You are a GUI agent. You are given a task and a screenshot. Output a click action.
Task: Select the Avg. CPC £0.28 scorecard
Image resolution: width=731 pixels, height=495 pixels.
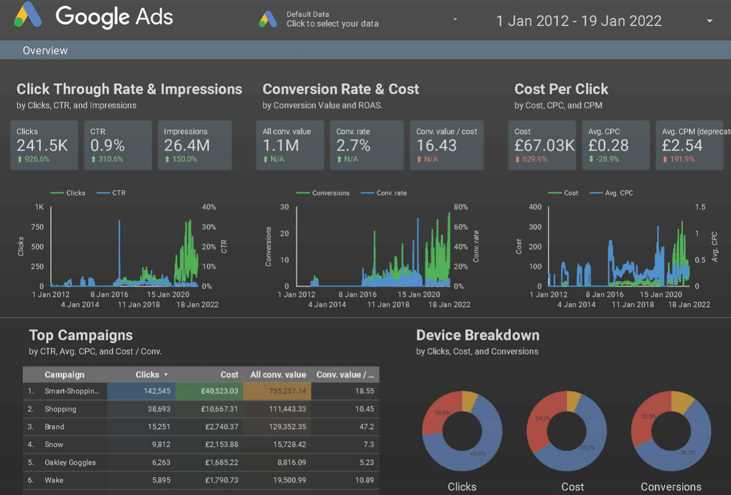point(616,145)
